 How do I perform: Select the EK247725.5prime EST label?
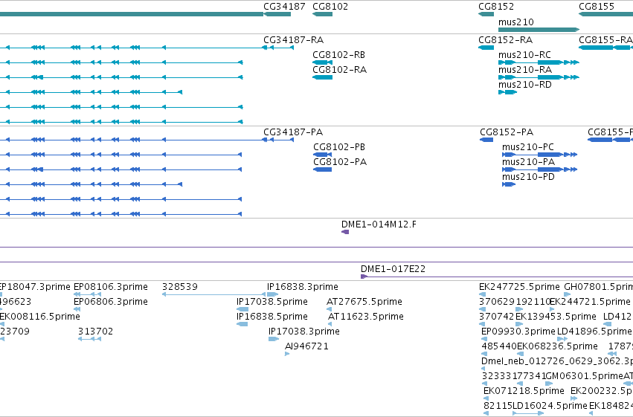click(519, 287)
